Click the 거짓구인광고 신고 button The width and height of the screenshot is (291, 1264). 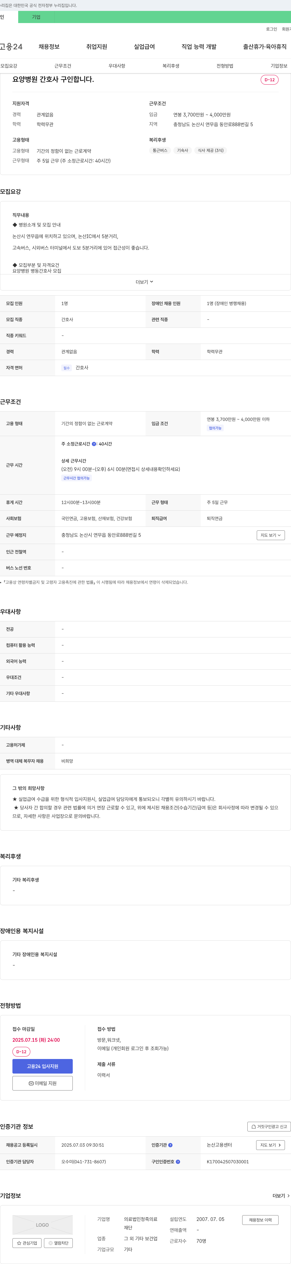click(269, 1127)
